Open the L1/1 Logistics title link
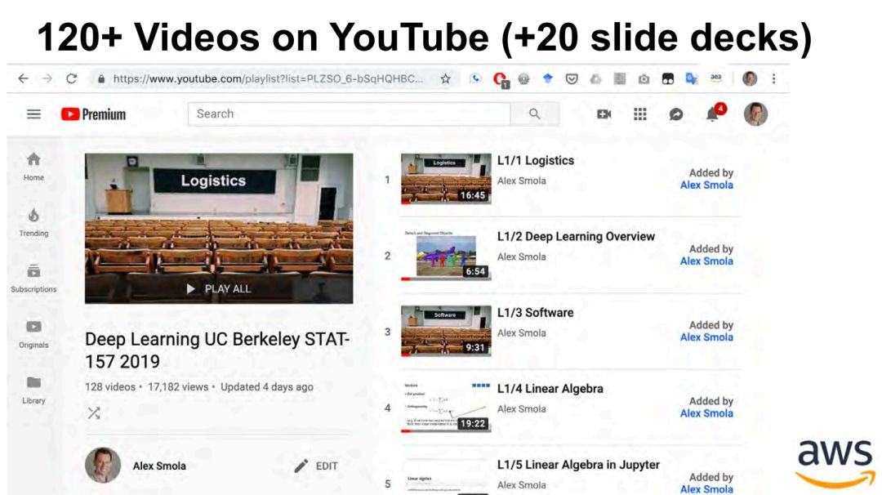 [536, 161]
